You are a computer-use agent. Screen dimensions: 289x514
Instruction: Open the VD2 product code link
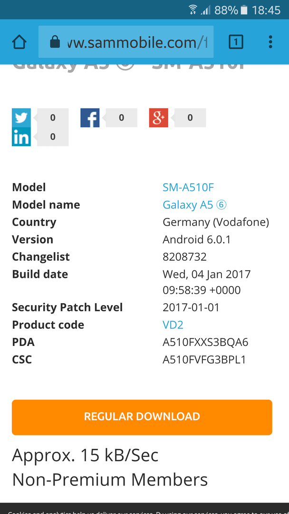173,325
